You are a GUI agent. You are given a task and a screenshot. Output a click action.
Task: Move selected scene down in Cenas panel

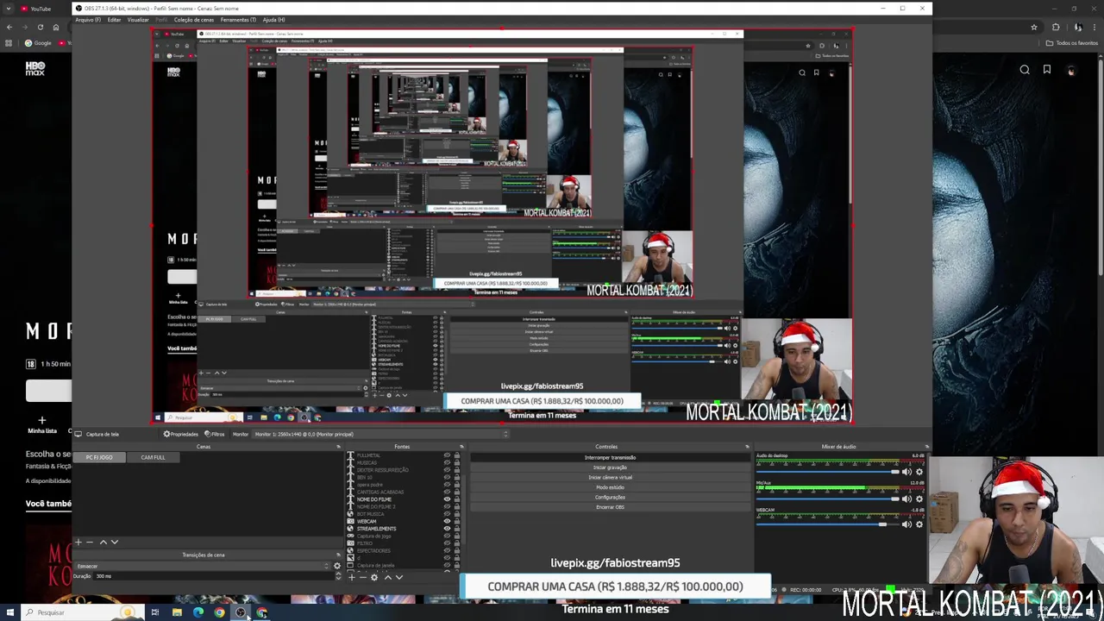click(x=115, y=543)
